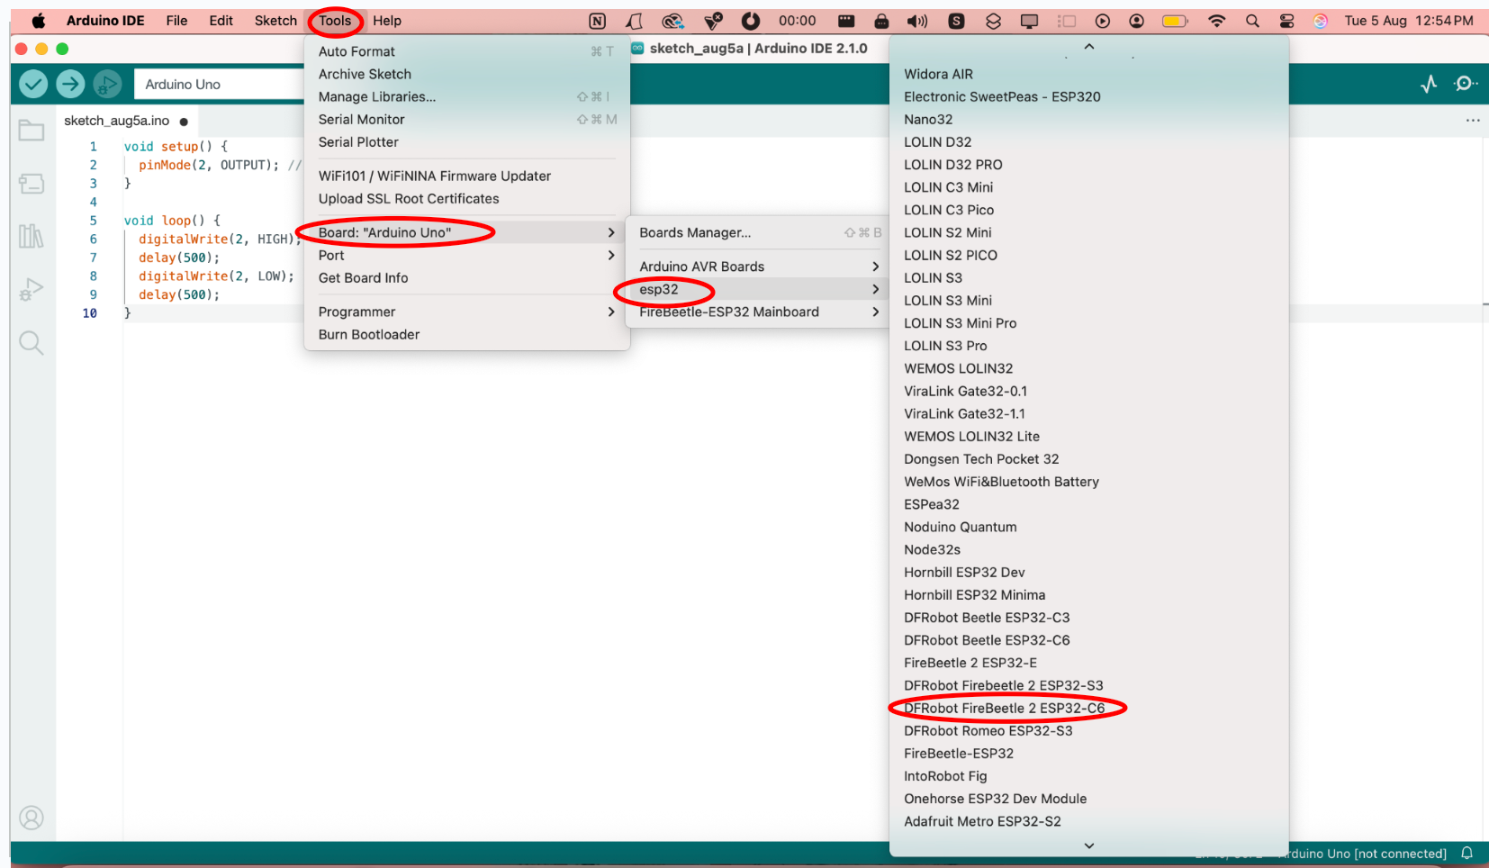1489x868 pixels.
Task: Select the sketch_aug5a.ino tab
Action: point(125,121)
